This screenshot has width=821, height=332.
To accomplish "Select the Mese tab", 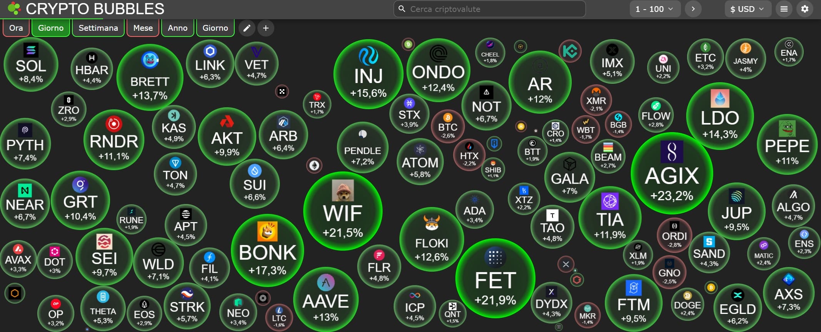I will point(143,28).
